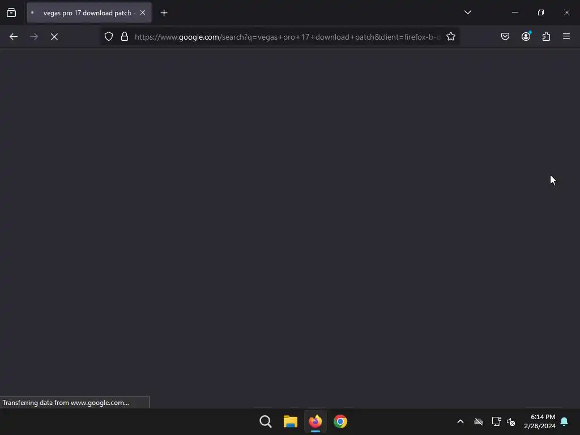Save page to Pocket
Viewport: 580px width, 435px height.
pos(505,36)
